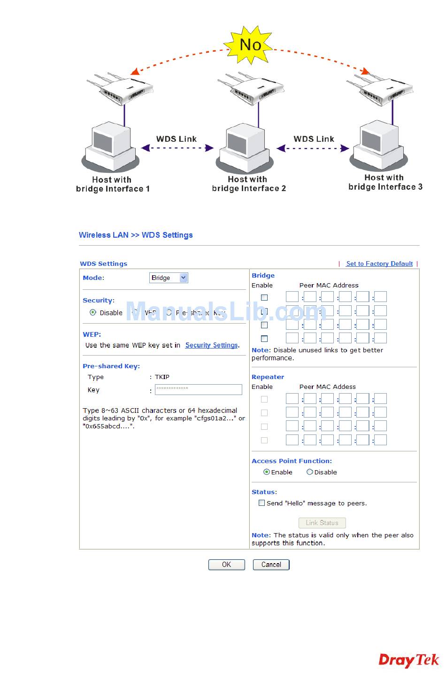Click the "Wireless LAN >> WDS Settings" heading
The height and width of the screenshot is (674, 446).
click(136, 235)
